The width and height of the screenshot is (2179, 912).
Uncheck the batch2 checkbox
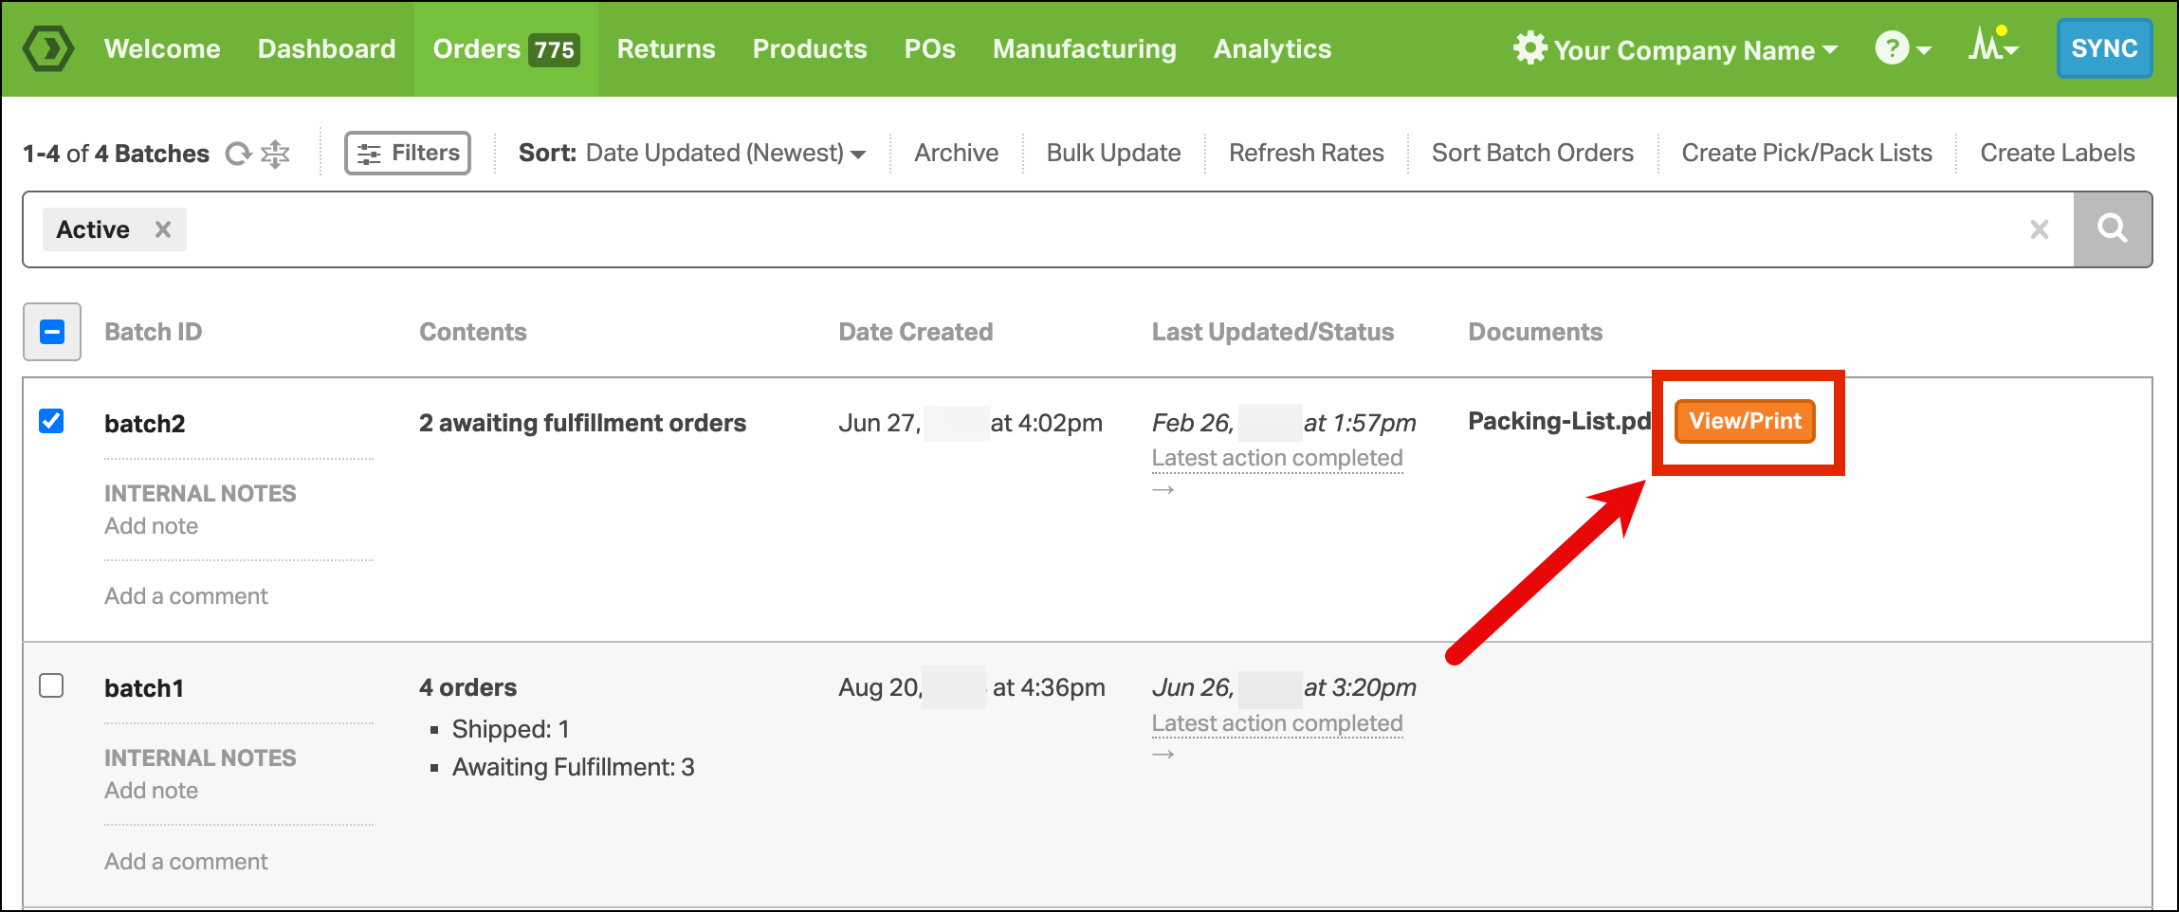pyautogui.click(x=51, y=421)
